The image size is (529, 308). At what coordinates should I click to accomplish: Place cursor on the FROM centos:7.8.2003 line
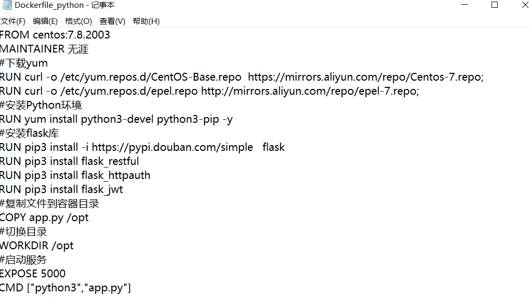[55, 35]
